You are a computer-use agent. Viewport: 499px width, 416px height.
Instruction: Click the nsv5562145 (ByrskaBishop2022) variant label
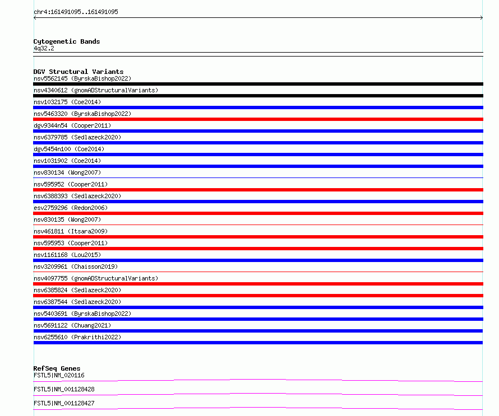[x=82, y=78]
